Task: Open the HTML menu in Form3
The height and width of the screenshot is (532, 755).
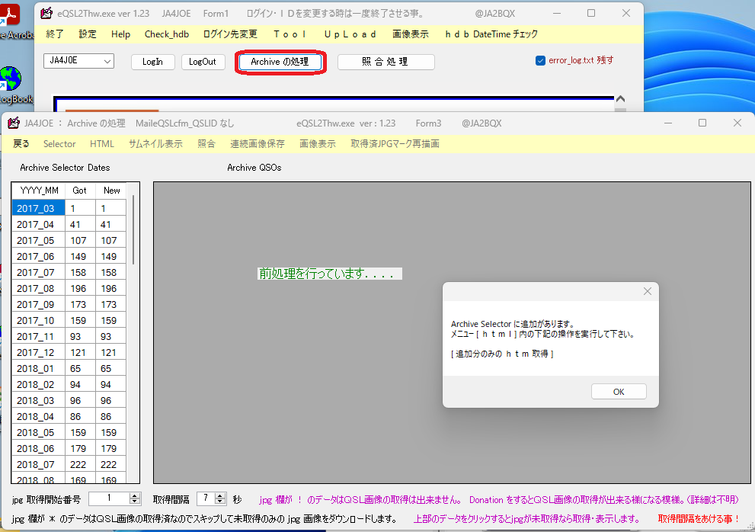Action: pos(101,143)
